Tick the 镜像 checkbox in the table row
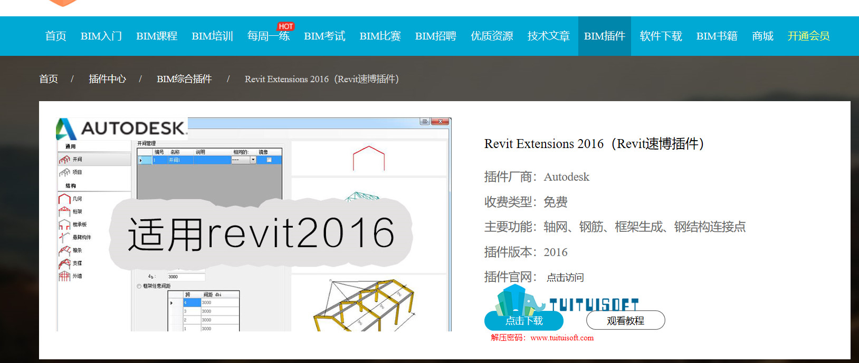Image resolution: width=859 pixels, height=363 pixels. point(269,160)
